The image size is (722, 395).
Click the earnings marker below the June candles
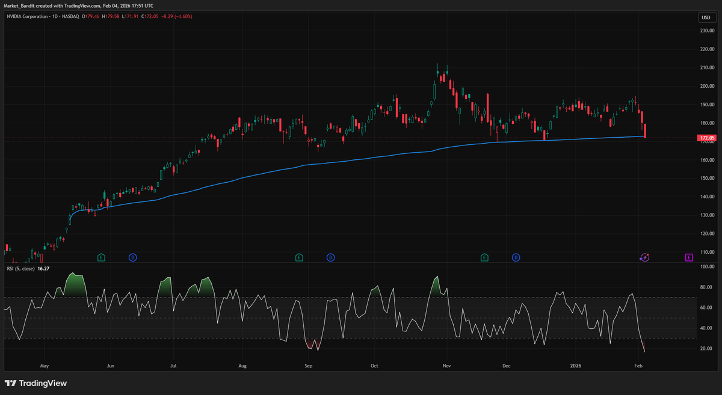coord(101,257)
